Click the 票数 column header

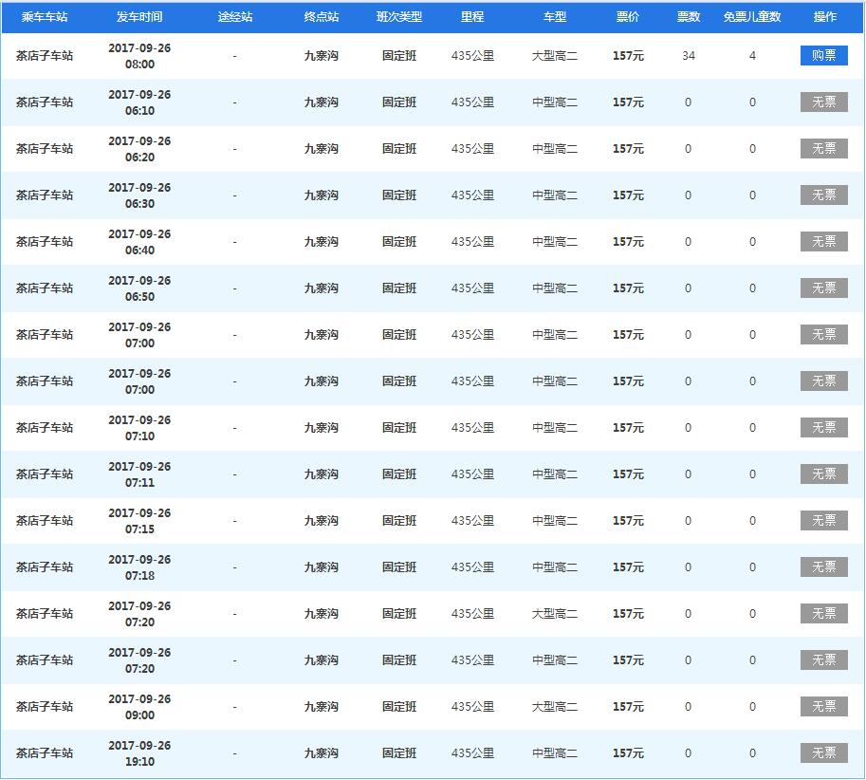(689, 17)
